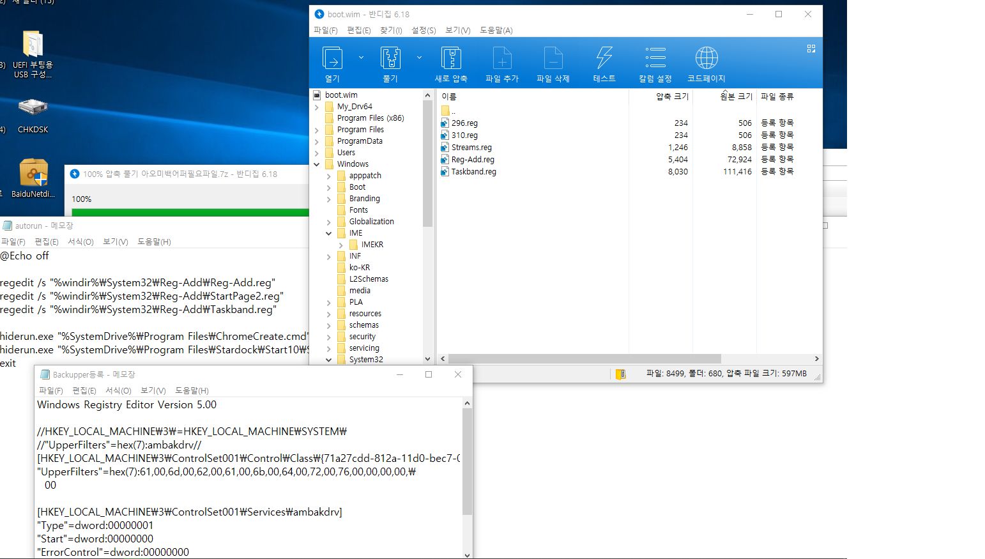The height and width of the screenshot is (559, 985).
Task: Click the Open (열기) toolbar icon in Bandizip
Action: (x=332, y=58)
